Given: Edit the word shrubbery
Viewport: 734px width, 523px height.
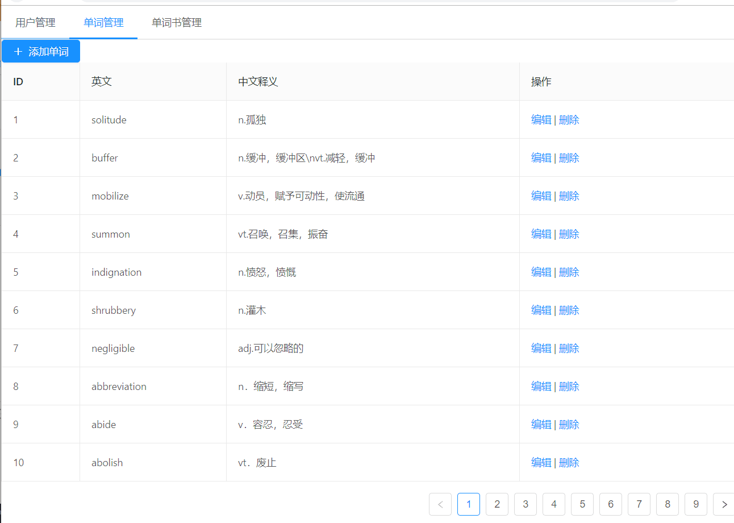Looking at the screenshot, I should pos(541,310).
